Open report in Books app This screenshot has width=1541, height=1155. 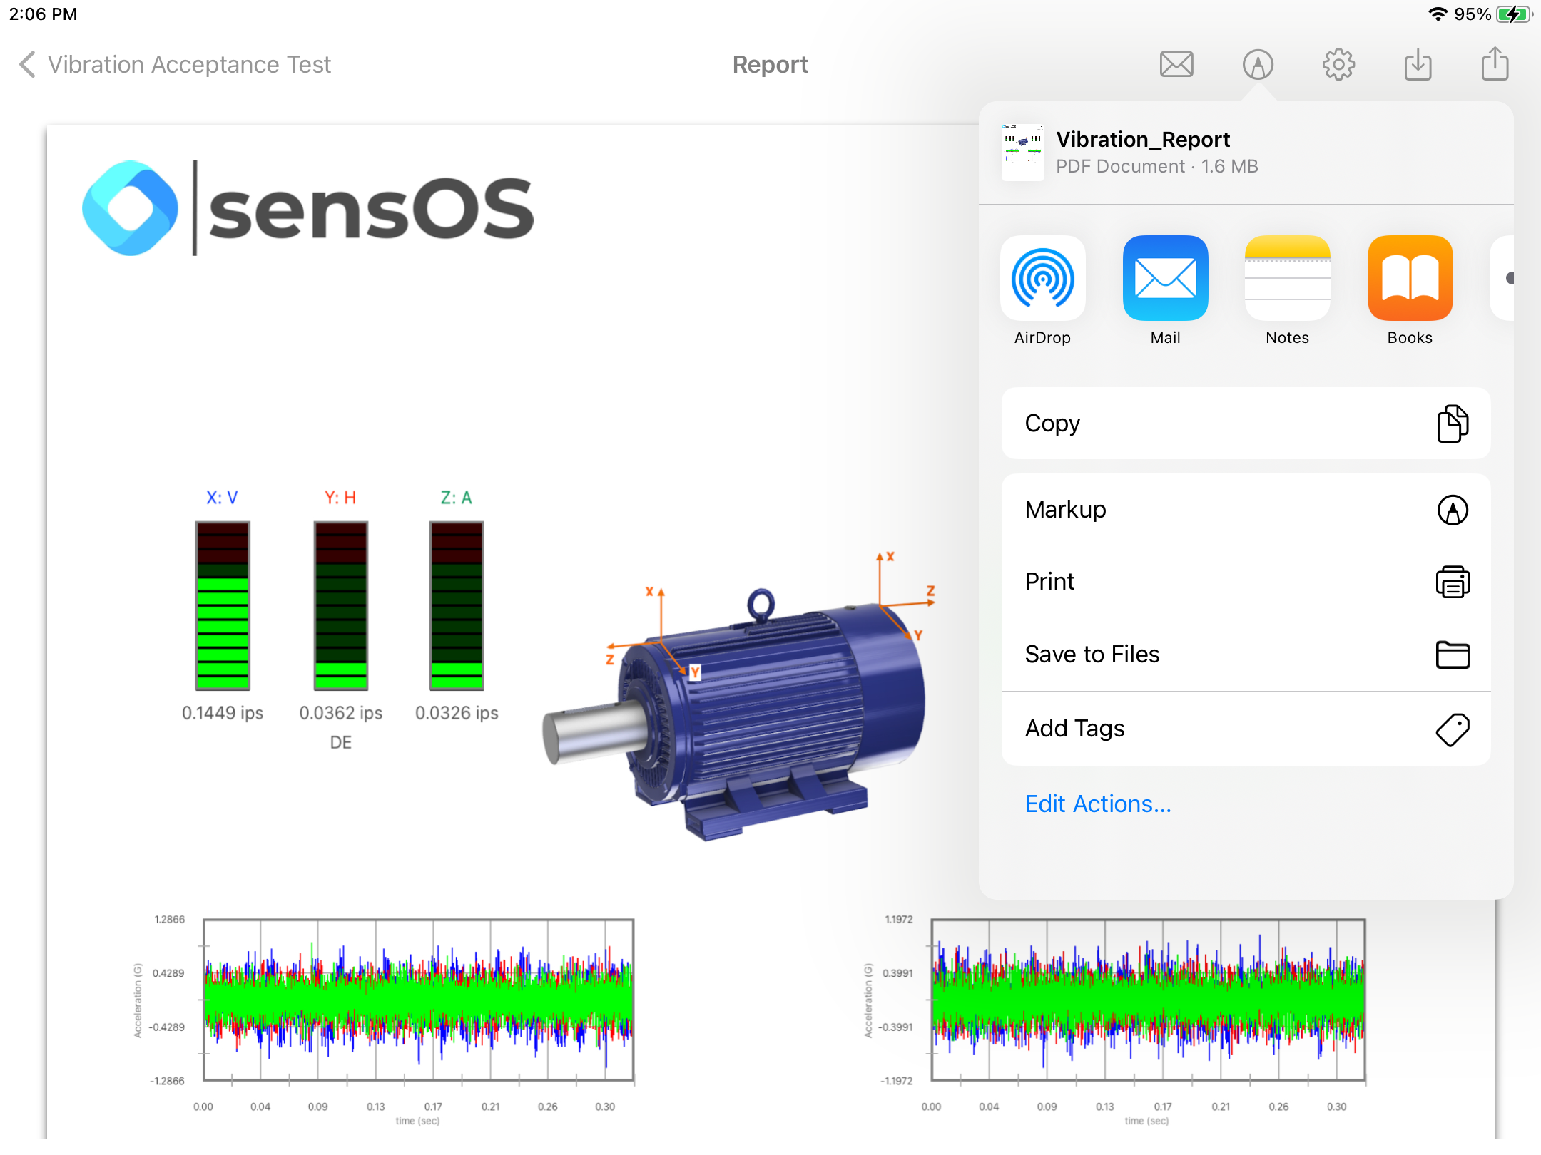(1410, 291)
